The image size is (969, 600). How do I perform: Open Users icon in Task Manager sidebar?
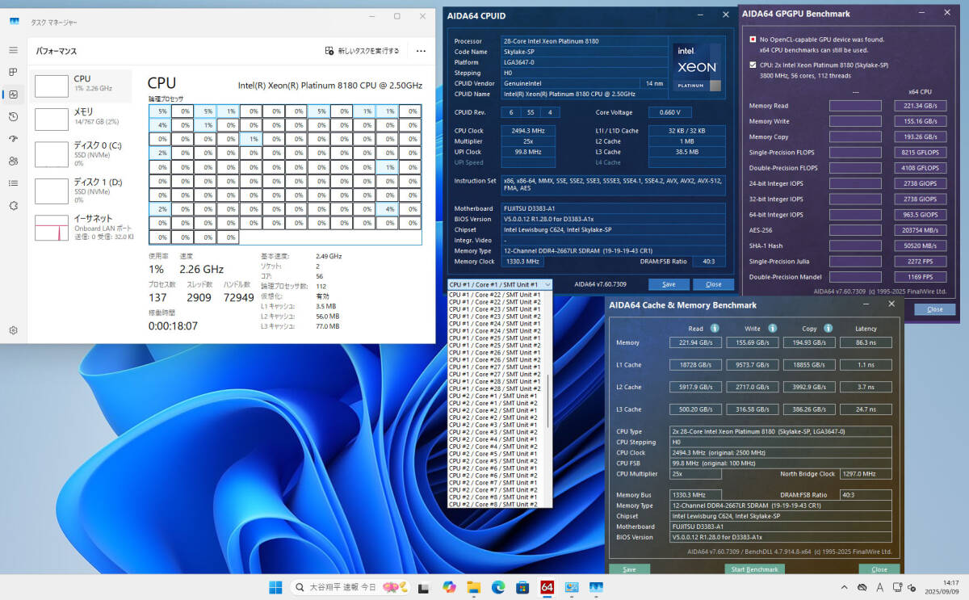pyautogui.click(x=13, y=161)
